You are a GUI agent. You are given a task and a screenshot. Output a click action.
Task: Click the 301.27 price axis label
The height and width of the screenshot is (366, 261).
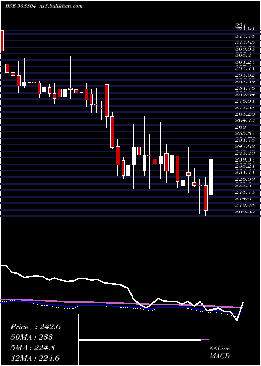(244, 62)
